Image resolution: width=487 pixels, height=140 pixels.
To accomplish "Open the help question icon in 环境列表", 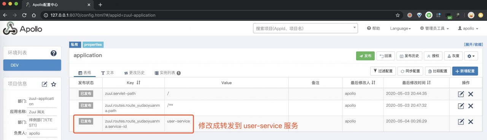I will pos(54,53).
